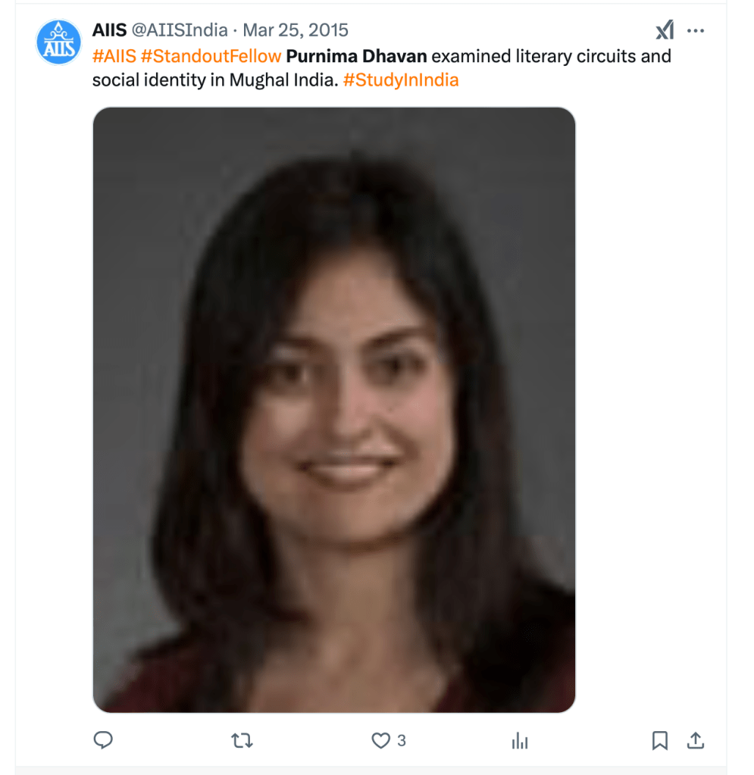The height and width of the screenshot is (775, 754).
Task: Click the AIIS display name
Action: point(110,30)
